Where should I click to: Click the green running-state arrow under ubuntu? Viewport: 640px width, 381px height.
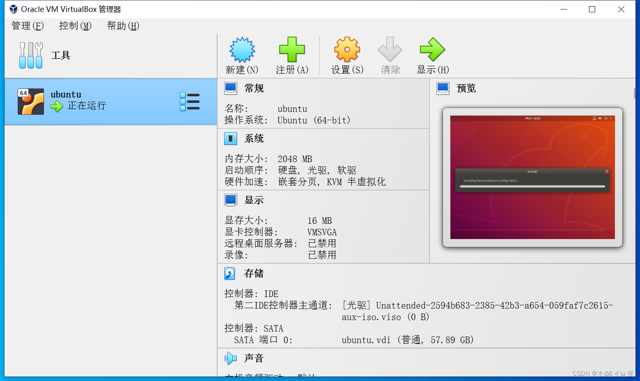coord(57,107)
